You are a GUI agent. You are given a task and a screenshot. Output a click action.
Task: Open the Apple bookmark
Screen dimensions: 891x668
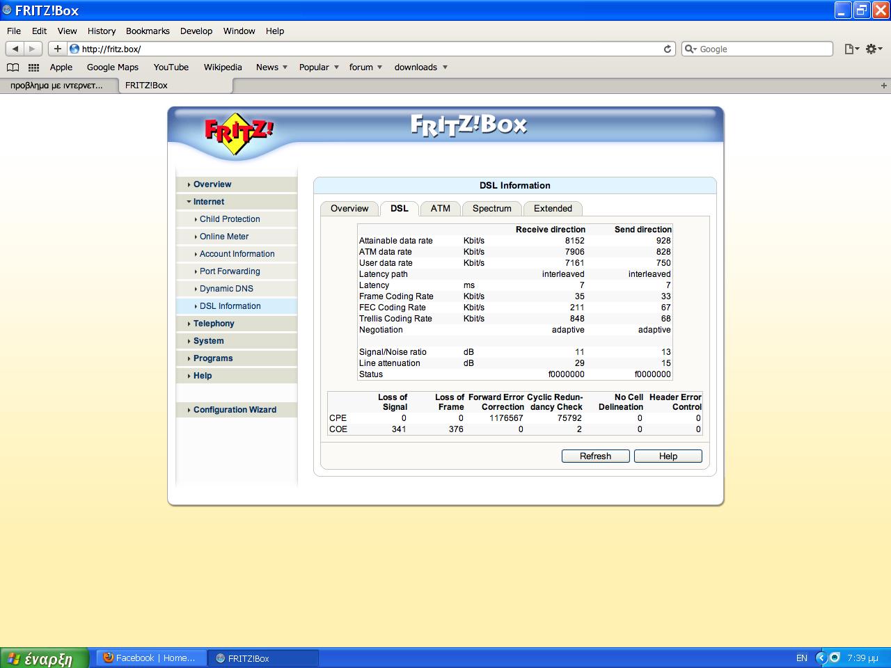click(x=61, y=67)
